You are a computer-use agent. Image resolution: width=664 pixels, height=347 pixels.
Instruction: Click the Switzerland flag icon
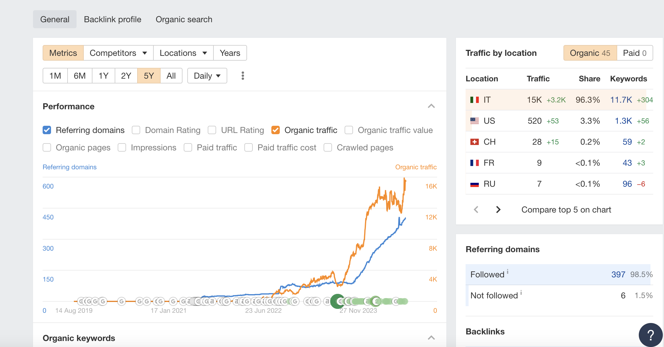[475, 142]
